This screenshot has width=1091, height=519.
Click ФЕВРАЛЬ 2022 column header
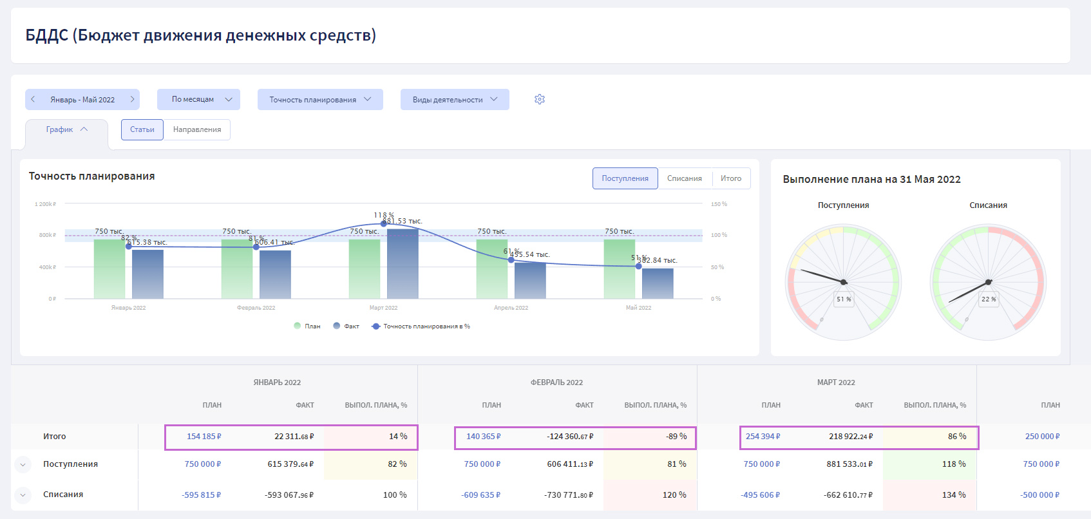pyautogui.click(x=556, y=382)
